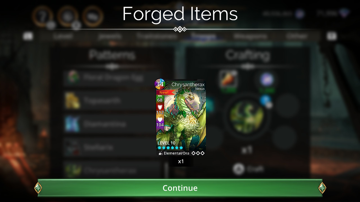Click the three trait diamond slots
360x202 pixels.
[x=198, y=153]
